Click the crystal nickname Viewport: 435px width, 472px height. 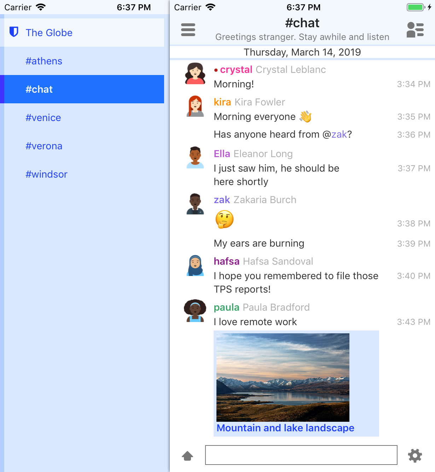point(236,70)
